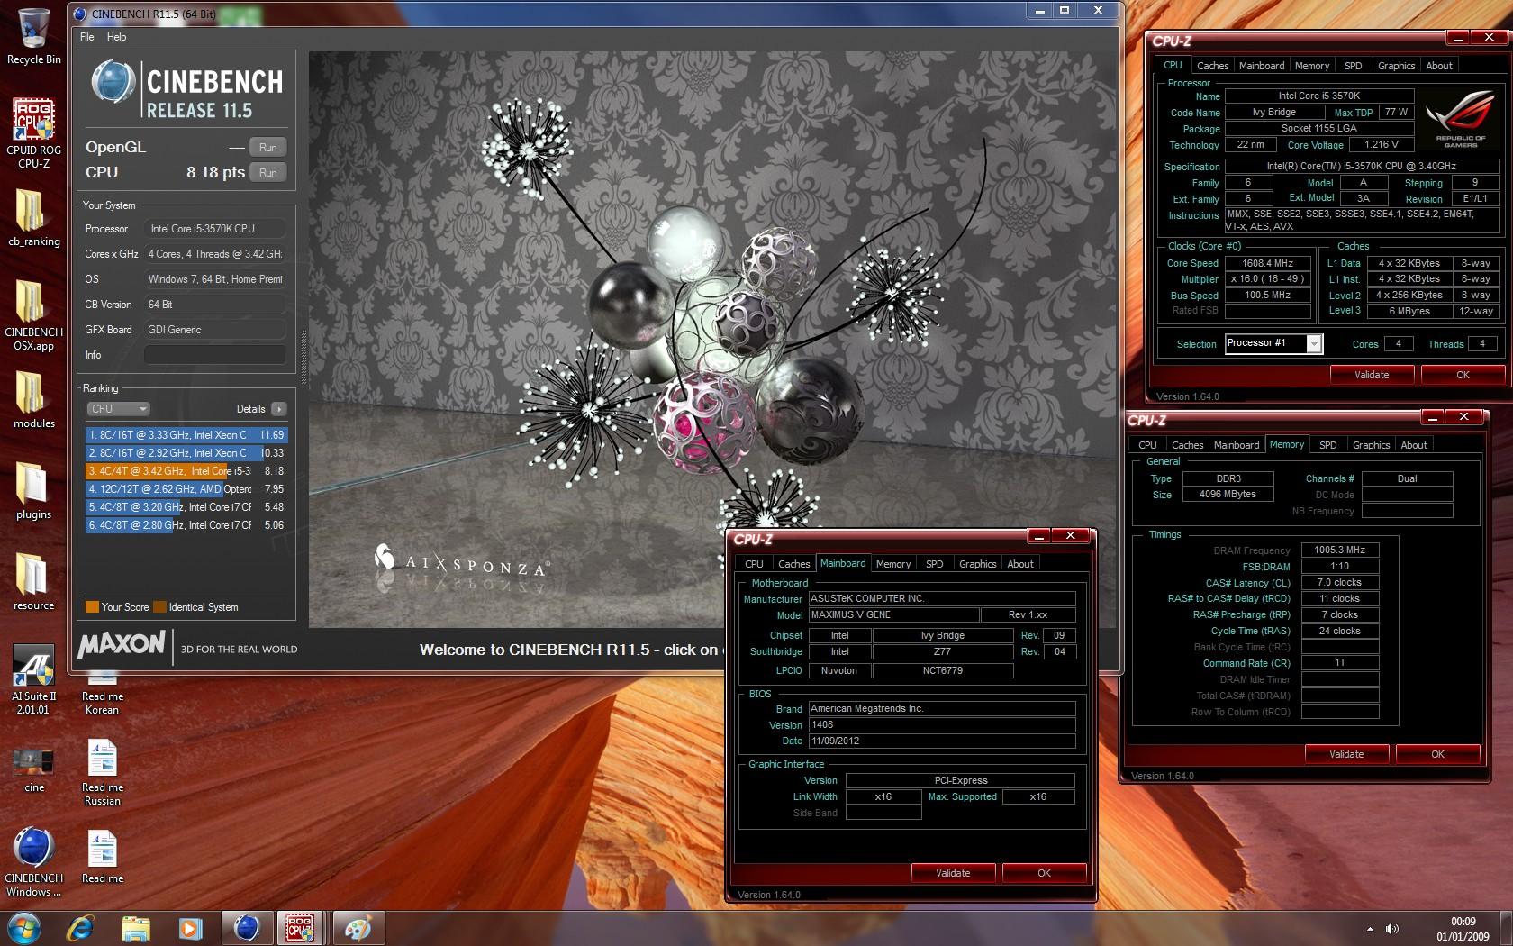The image size is (1513, 946).
Task: Open the modules folder on the desktop
Action: (33, 399)
